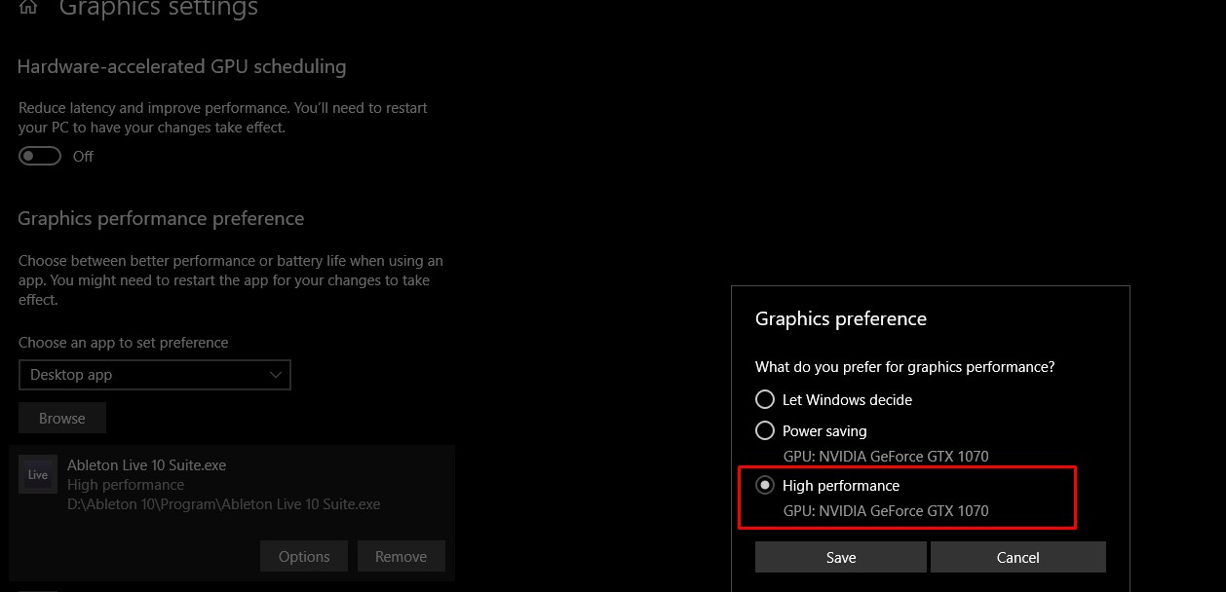1226x592 pixels.
Task: Remove Ableton Live 10 Suite from list
Action: (401, 556)
